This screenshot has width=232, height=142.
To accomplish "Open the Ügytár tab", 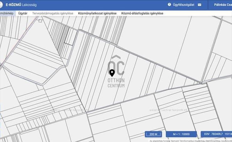I will [23, 13].
